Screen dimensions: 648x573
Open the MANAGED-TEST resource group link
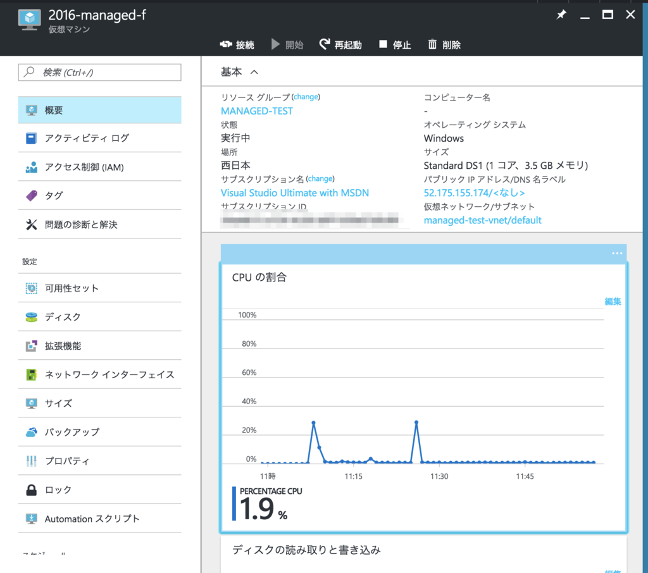point(256,111)
